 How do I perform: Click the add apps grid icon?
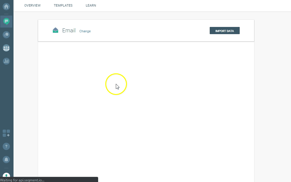tap(6, 133)
